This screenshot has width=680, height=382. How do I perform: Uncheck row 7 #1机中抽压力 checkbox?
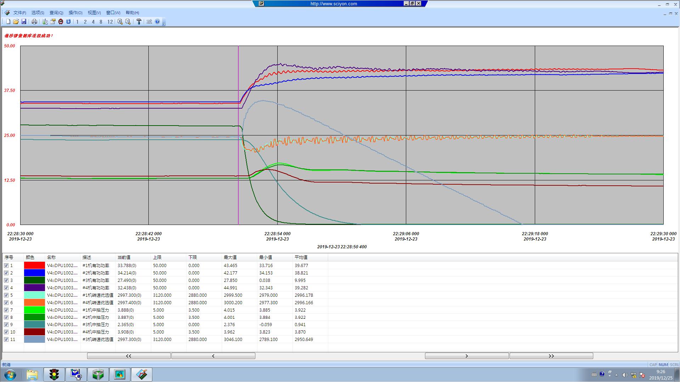tap(6, 310)
